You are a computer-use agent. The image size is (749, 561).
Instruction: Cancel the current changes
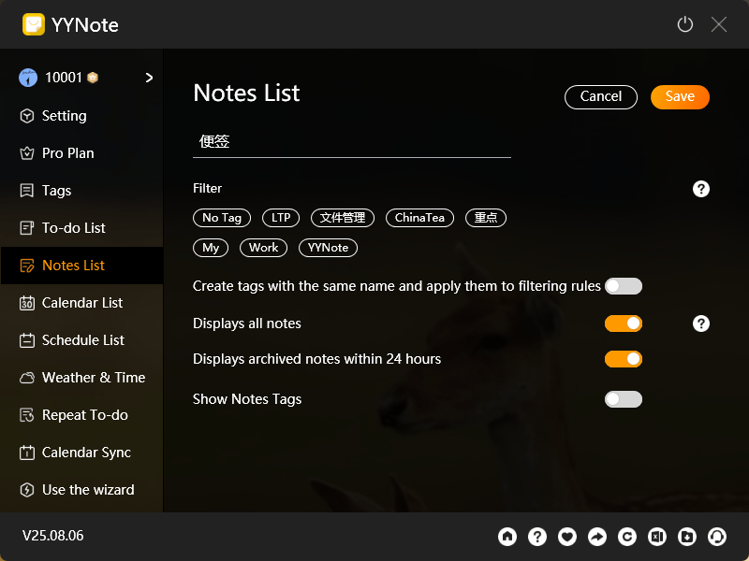601,96
